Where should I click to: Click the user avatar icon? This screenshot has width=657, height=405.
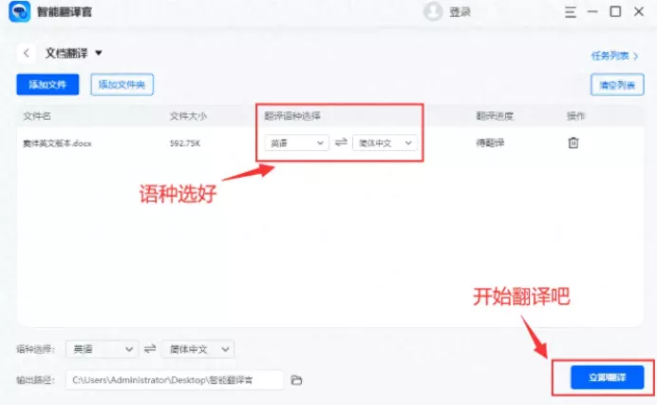[x=434, y=12]
